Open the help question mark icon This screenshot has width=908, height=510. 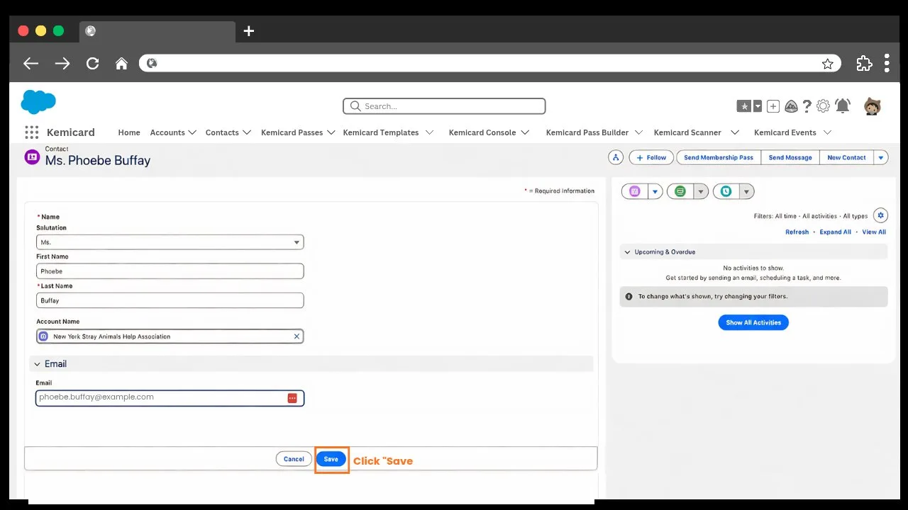coord(807,106)
